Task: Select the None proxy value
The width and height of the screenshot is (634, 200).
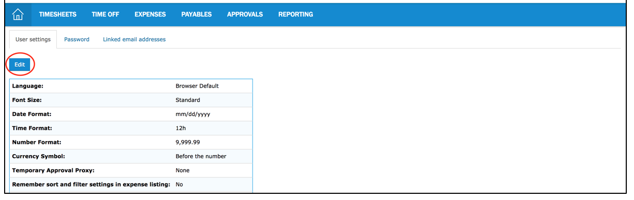Action: [182, 170]
